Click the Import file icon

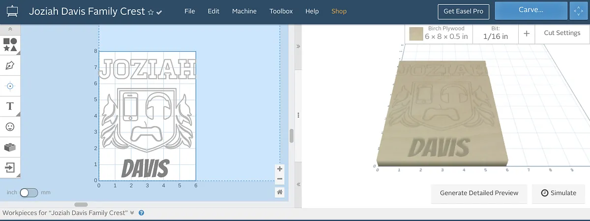coord(10,167)
